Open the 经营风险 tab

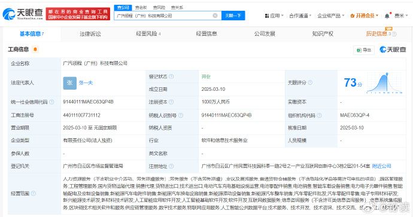tap(148, 33)
